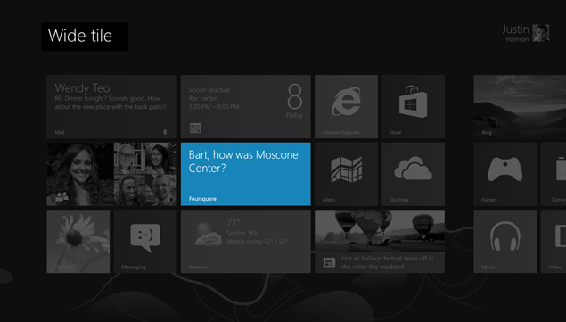566x322 pixels.
Task: Open the Video tile
Action: pyautogui.click(x=554, y=242)
